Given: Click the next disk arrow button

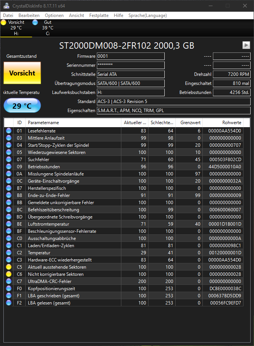Looking at the screenshot, I should [x=246, y=45].
